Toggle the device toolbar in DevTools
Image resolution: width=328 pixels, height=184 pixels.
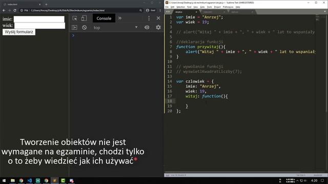click(84, 18)
